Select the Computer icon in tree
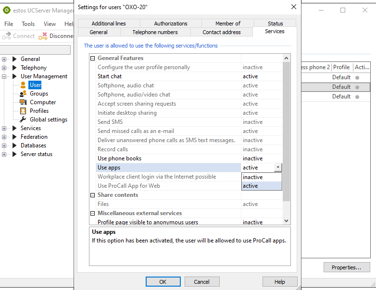 [x=23, y=102]
